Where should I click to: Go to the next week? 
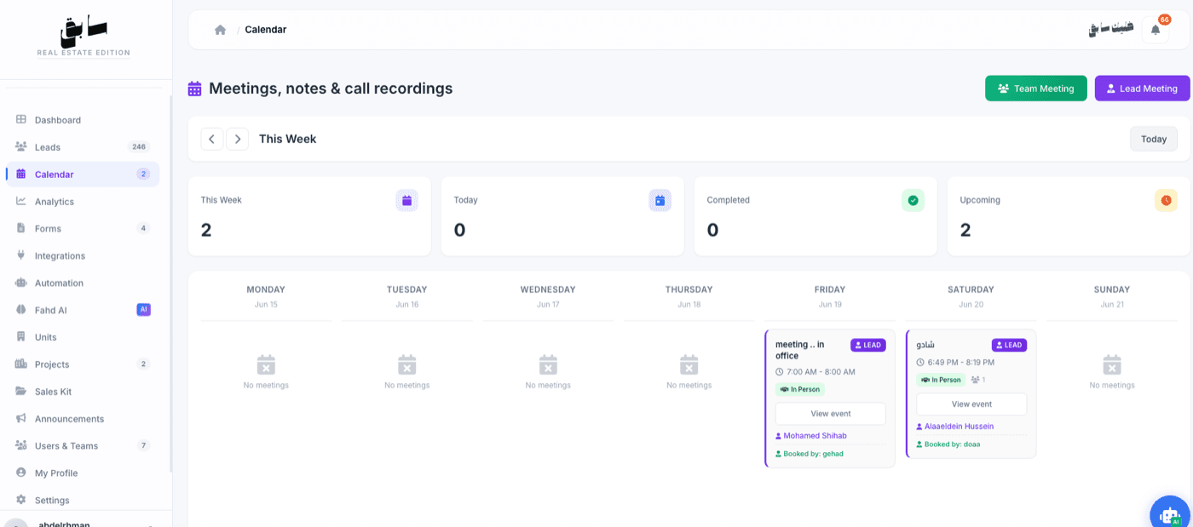[238, 139]
